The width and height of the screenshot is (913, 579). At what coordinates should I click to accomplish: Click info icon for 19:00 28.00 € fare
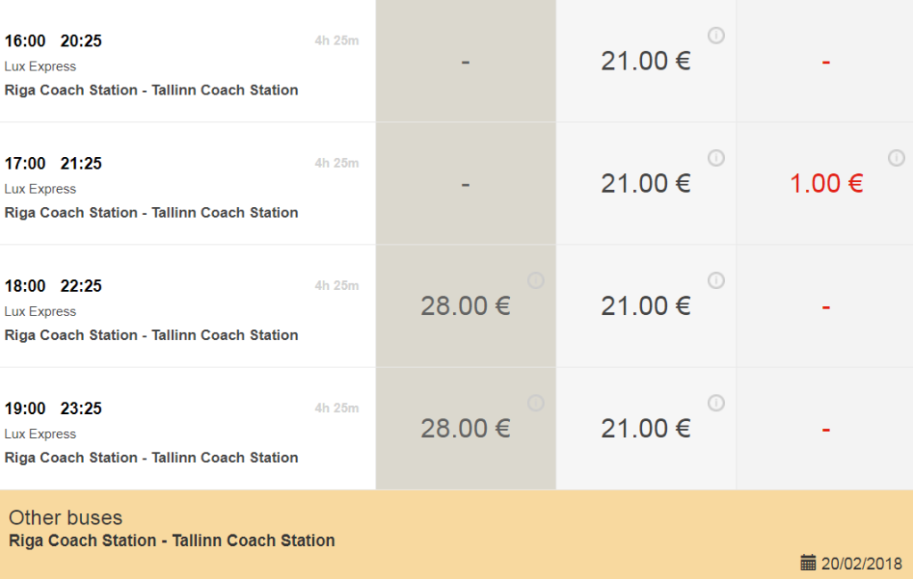pos(536,403)
